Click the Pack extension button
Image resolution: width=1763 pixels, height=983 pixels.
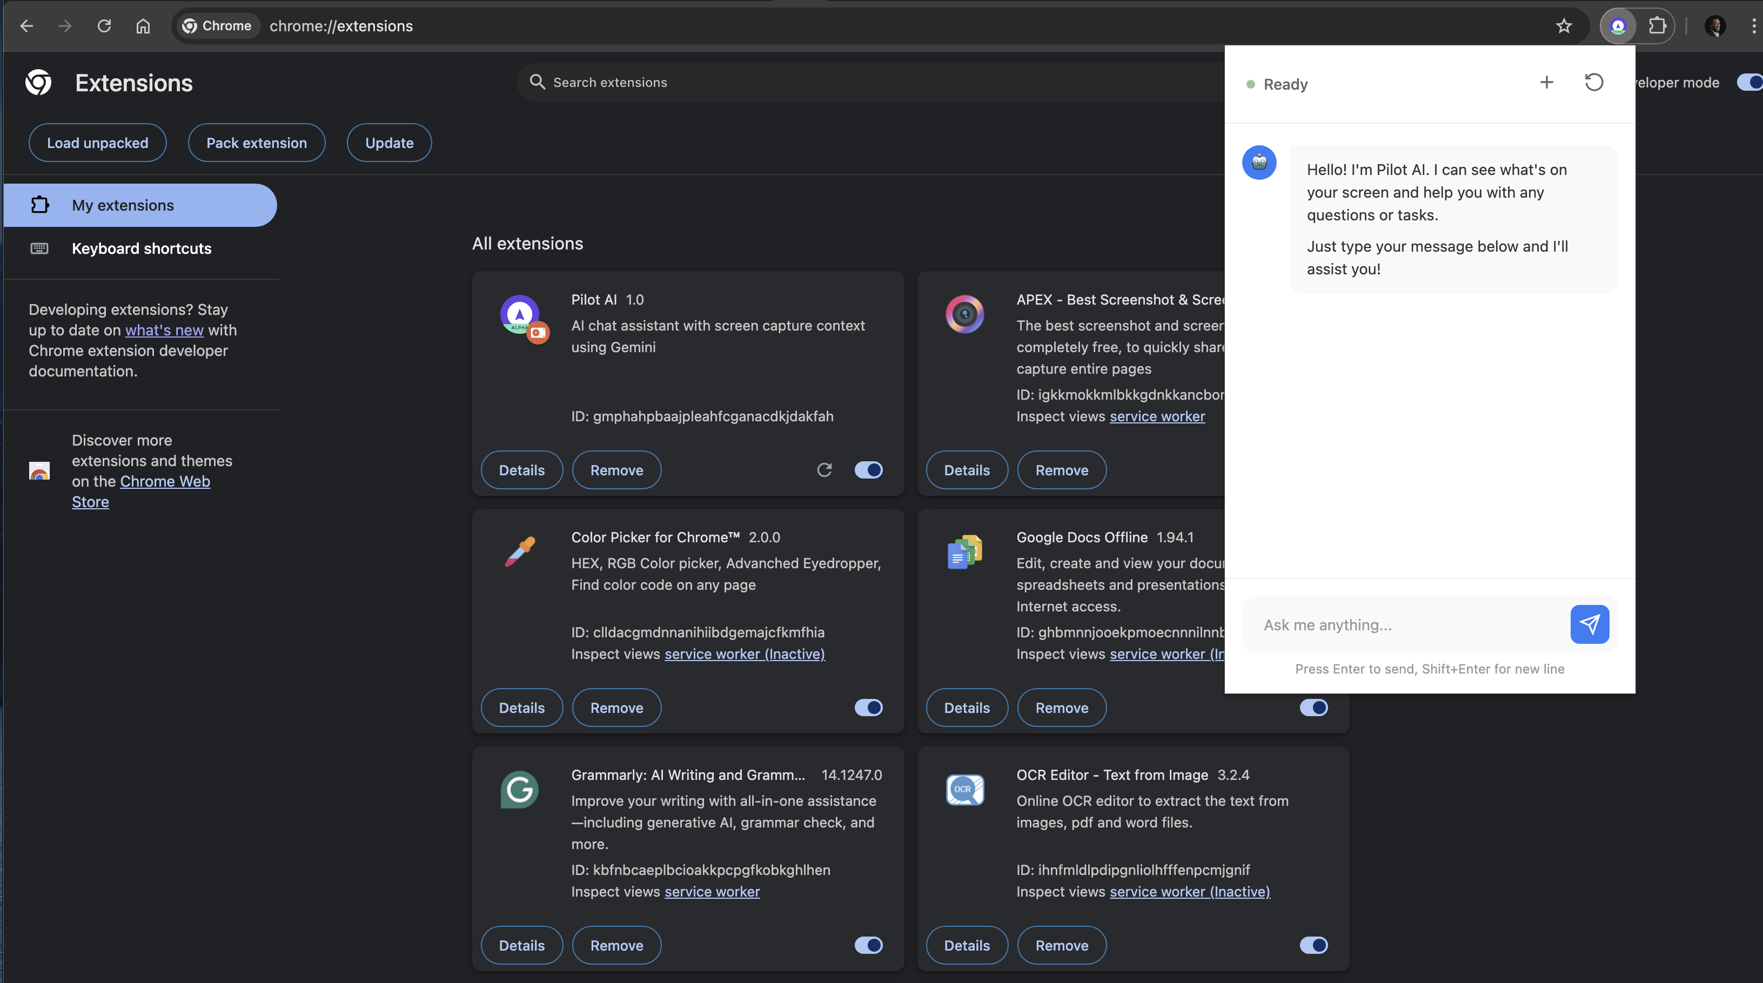257,143
